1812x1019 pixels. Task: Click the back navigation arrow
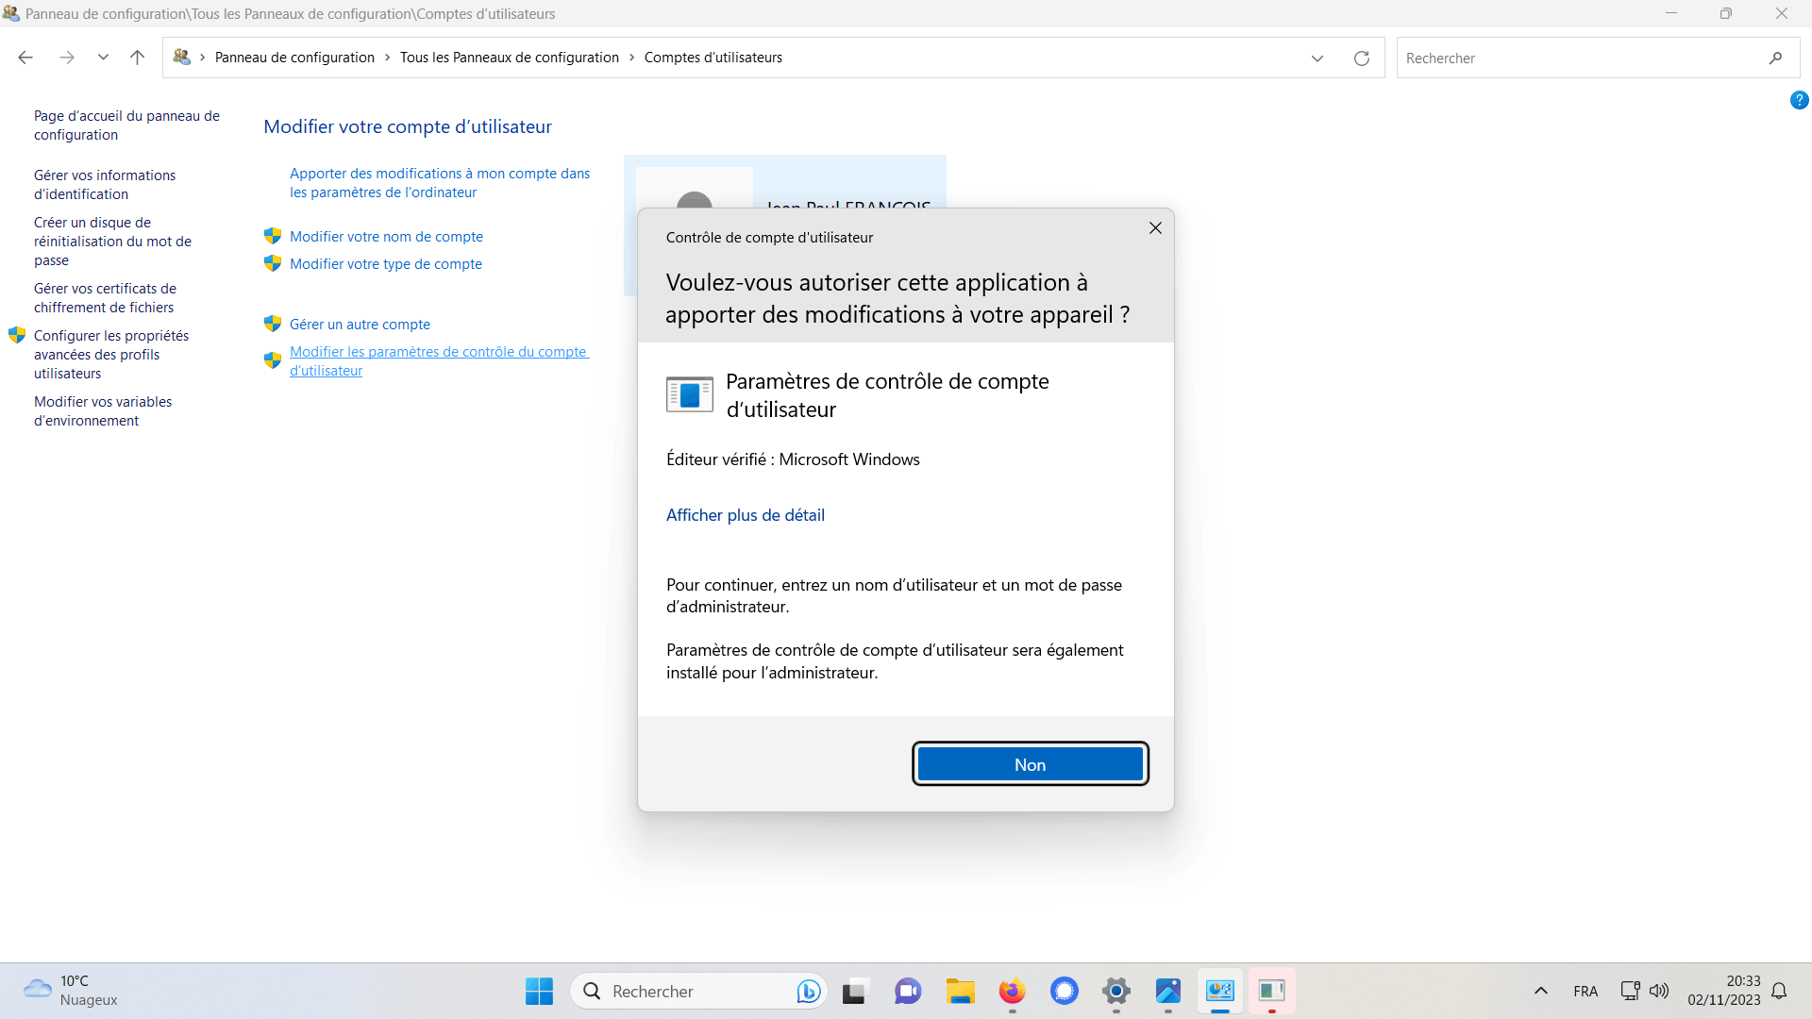coord(25,58)
